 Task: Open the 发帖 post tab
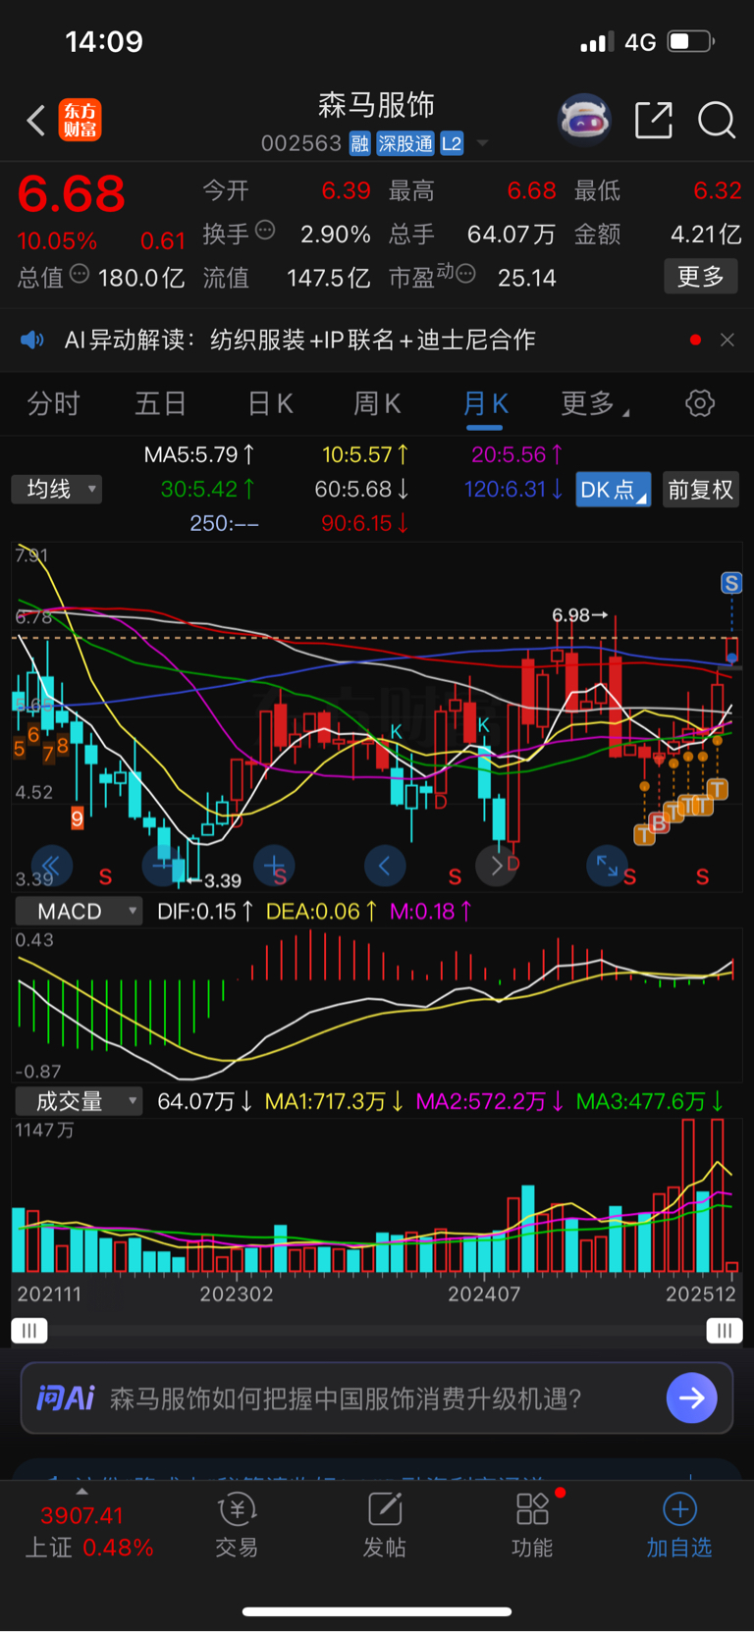[x=385, y=1526]
